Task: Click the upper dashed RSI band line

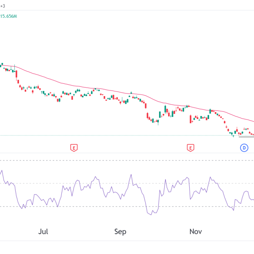Action: pos(127,160)
